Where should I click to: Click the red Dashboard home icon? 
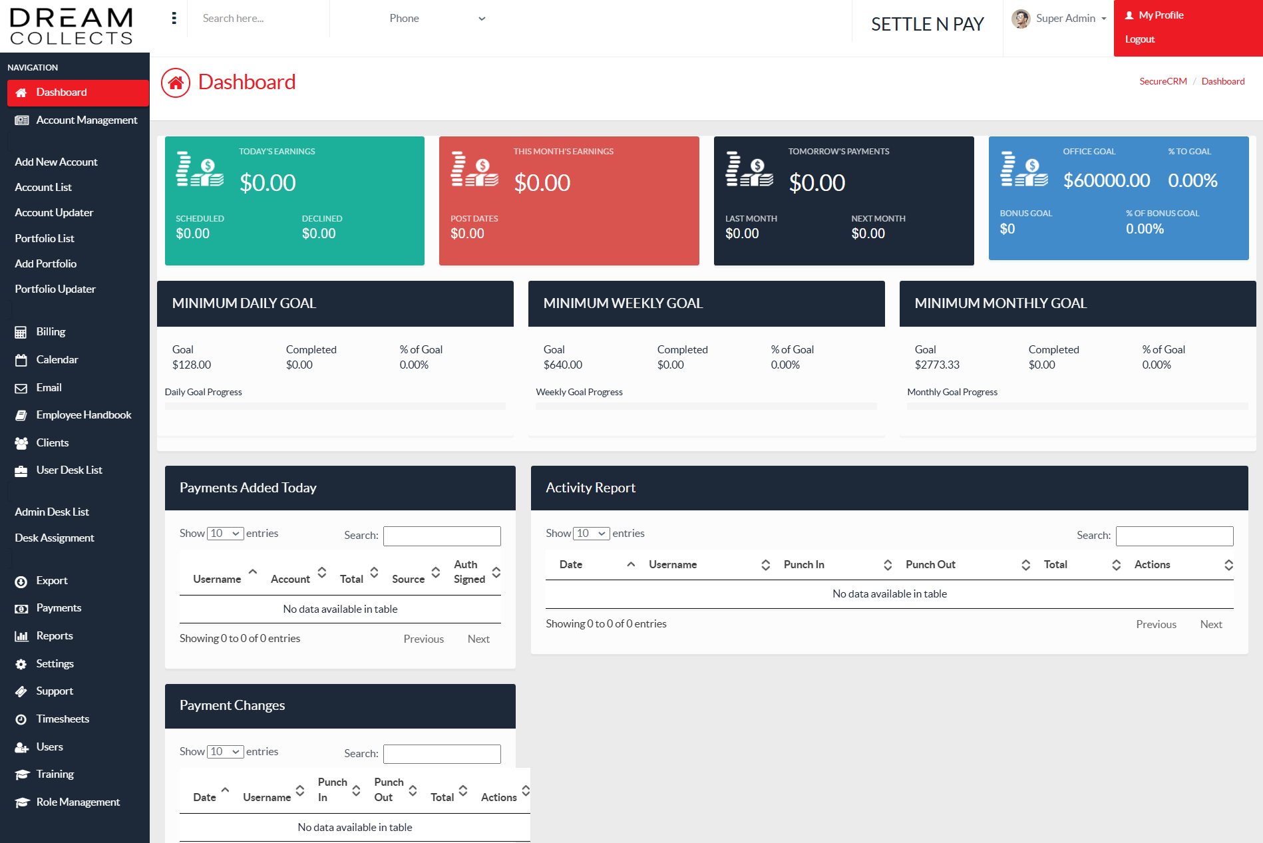click(175, 82)
